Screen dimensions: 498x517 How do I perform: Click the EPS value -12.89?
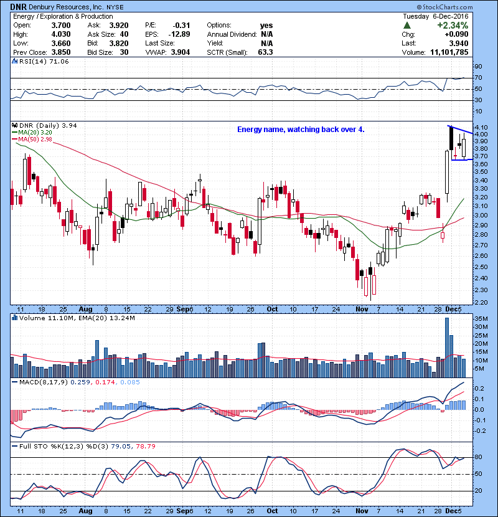179,34
